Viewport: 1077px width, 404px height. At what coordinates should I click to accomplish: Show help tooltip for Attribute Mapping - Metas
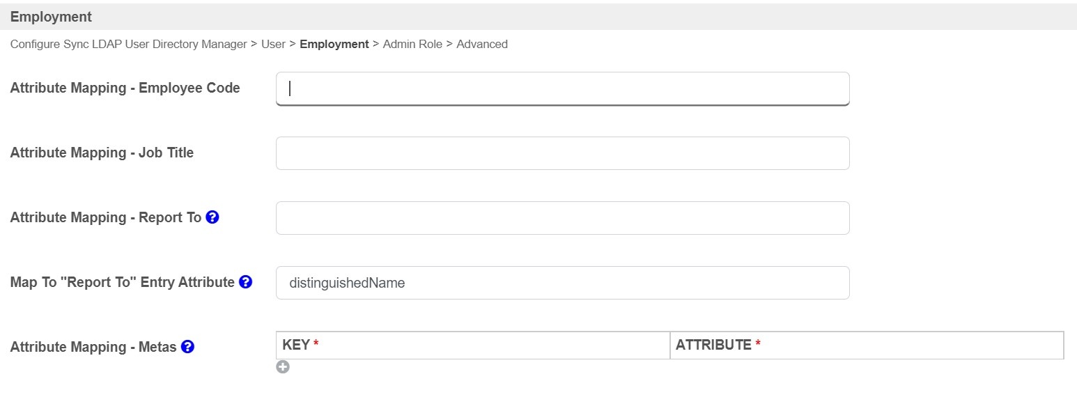coord(187,346)
